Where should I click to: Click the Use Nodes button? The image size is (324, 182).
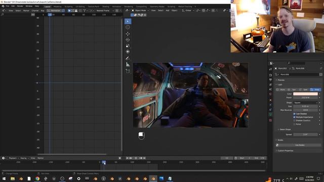pos(299,145)
